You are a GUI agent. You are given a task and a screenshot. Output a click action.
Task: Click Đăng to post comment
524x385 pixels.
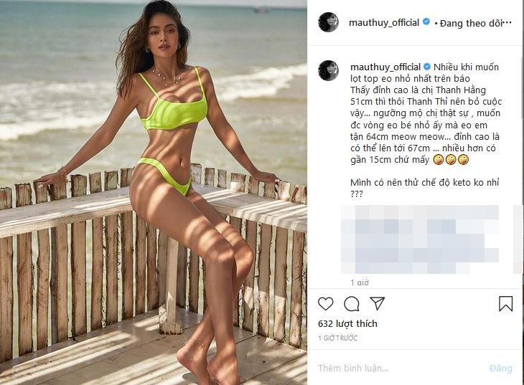tap(500, 368)
